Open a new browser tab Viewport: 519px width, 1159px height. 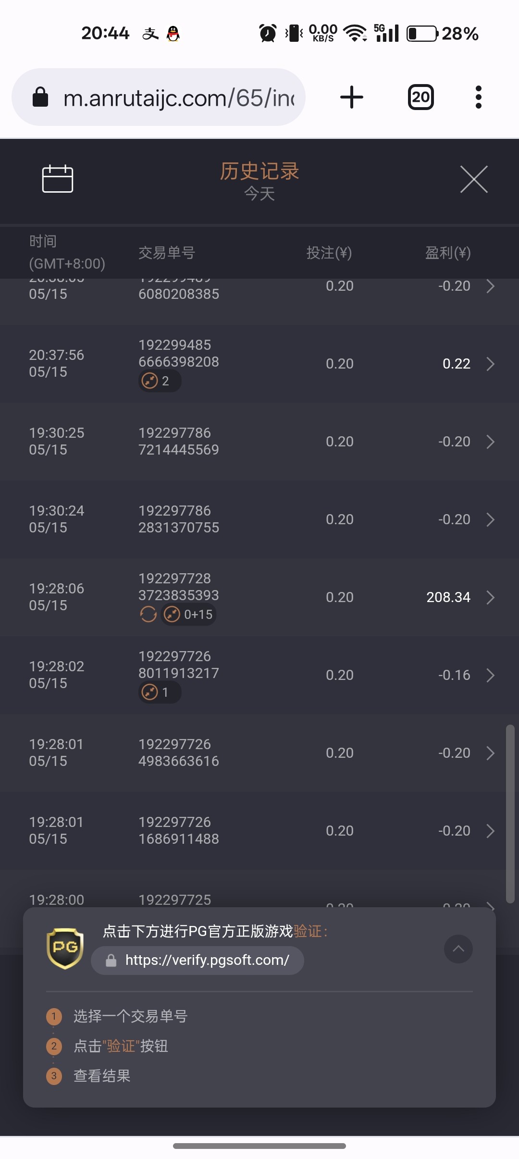pos(352,97)
